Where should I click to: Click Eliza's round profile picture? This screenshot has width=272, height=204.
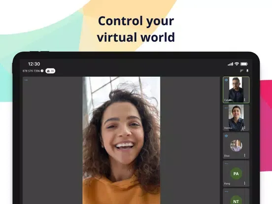(236, 145)
